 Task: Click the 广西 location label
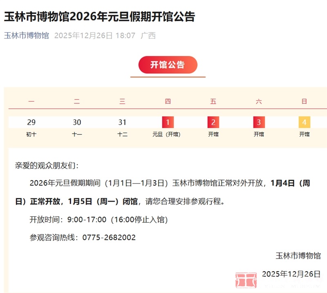(x=148, y=36)
